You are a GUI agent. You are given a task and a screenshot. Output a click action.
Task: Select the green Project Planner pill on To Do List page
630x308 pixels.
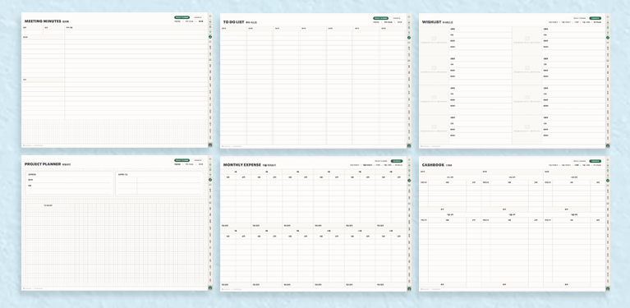(x=380, y=18)
